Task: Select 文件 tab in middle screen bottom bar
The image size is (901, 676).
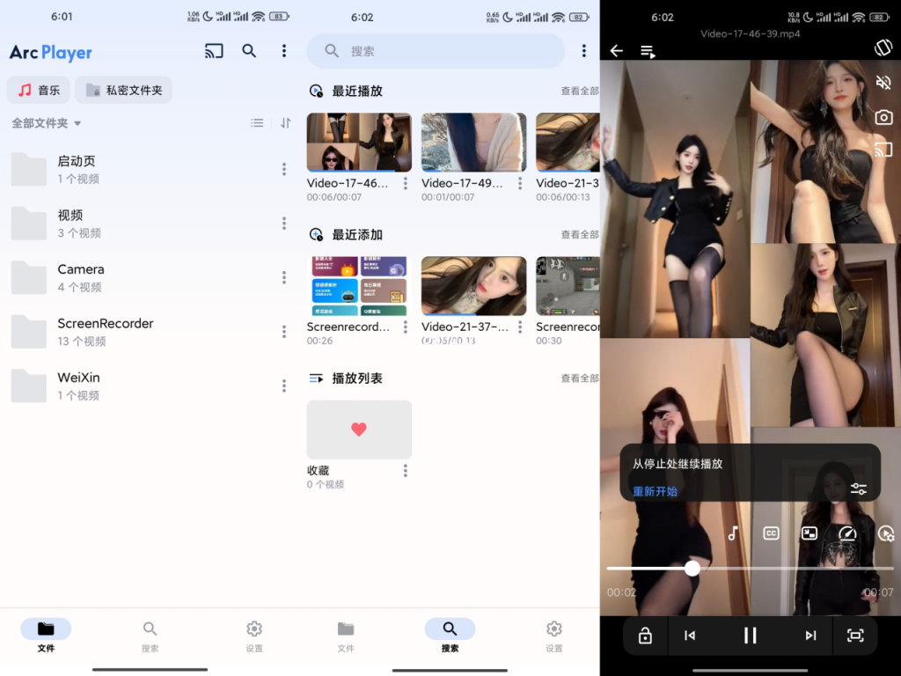Action: [346, 636]
